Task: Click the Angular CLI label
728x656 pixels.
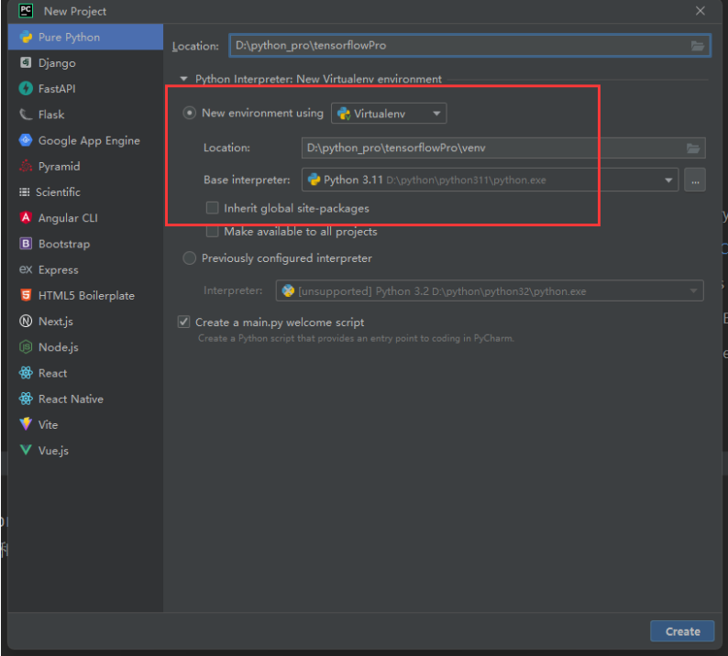Action: 68,218
